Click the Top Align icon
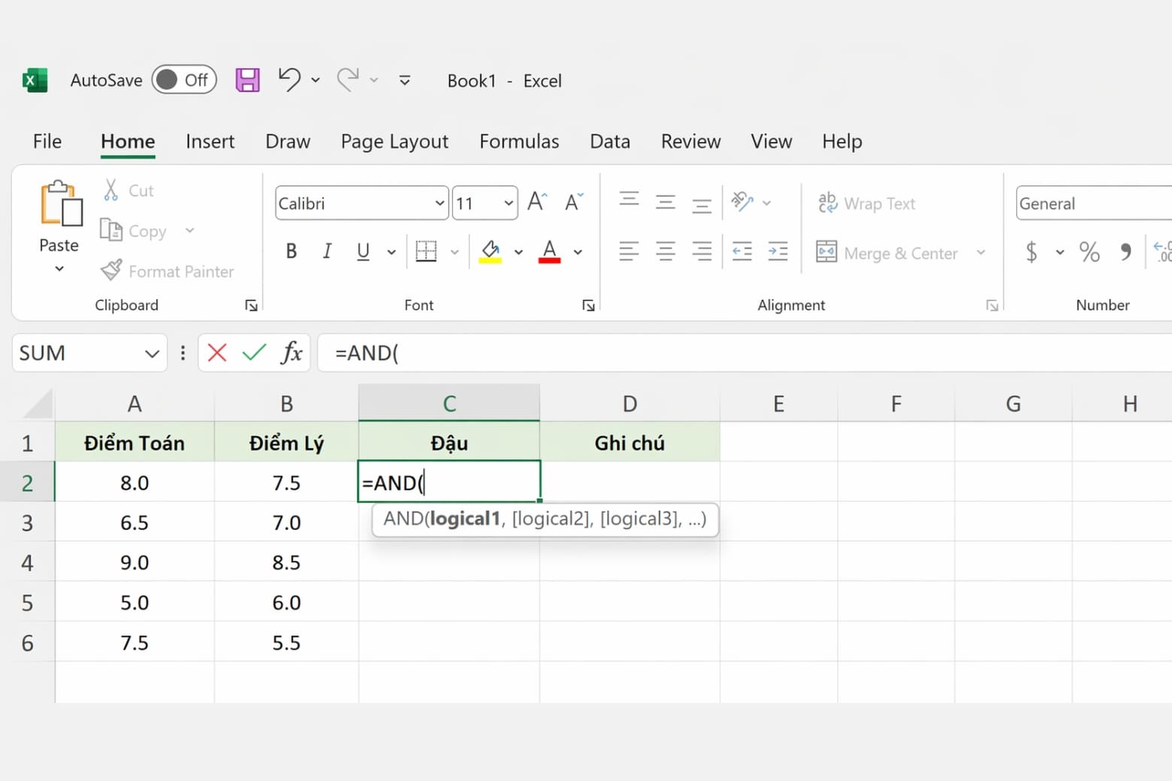This screenshot has width=1172, height=781. coord(629,200)
